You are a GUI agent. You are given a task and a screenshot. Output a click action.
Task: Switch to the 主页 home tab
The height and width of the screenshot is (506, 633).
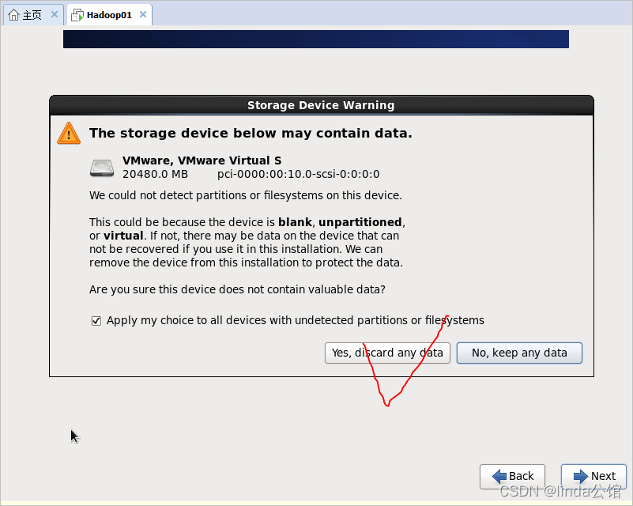(32, 15)
